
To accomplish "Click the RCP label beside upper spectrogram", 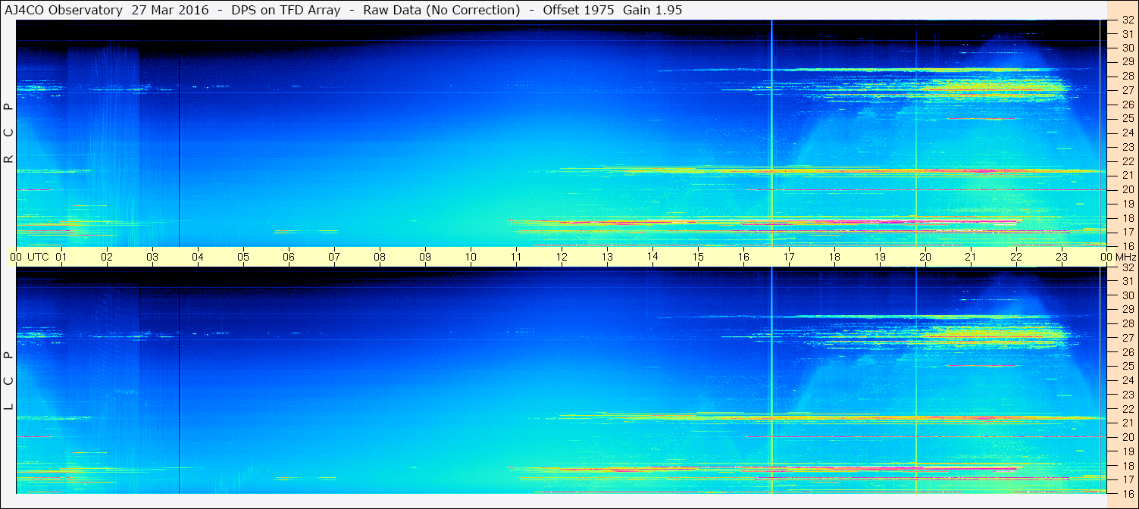I will coord(8,133).
